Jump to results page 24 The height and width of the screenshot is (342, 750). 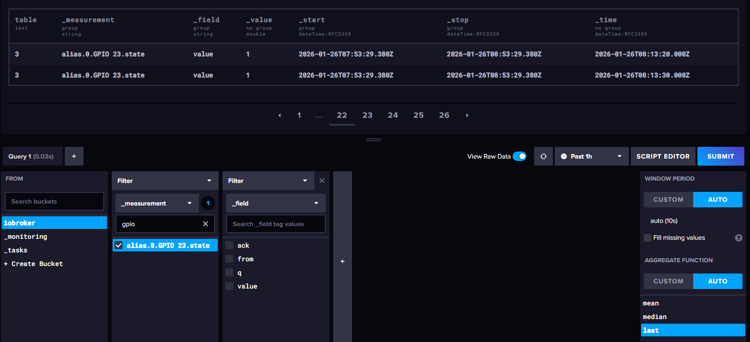point(393,115)
